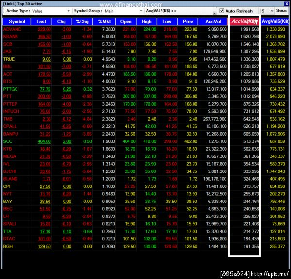Select the ADVANC symbol row
The width and height of the screenshot is (291, 279).
[x=145, y=29]
